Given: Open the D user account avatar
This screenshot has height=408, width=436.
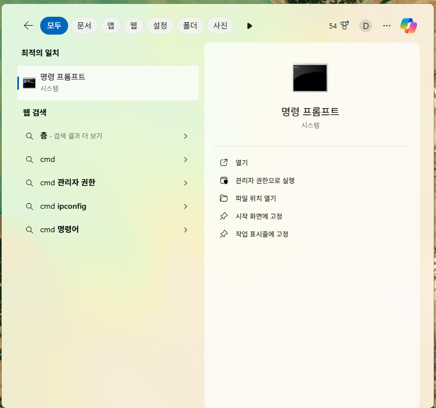Looking at the screenshot, I should (x=366, y=26).
